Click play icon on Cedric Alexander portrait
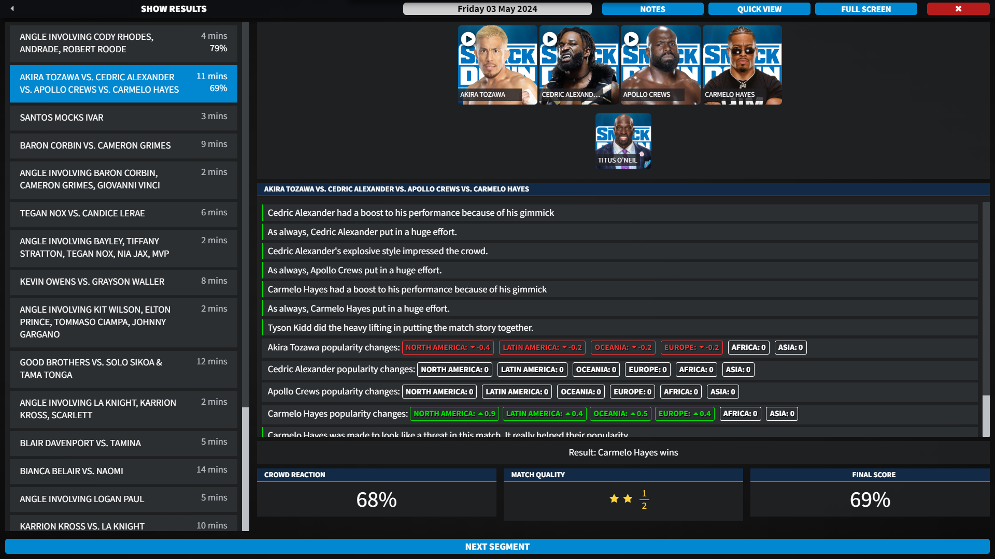Image resolution: width=995 pixels, height=559 pixels. (550, 39)
